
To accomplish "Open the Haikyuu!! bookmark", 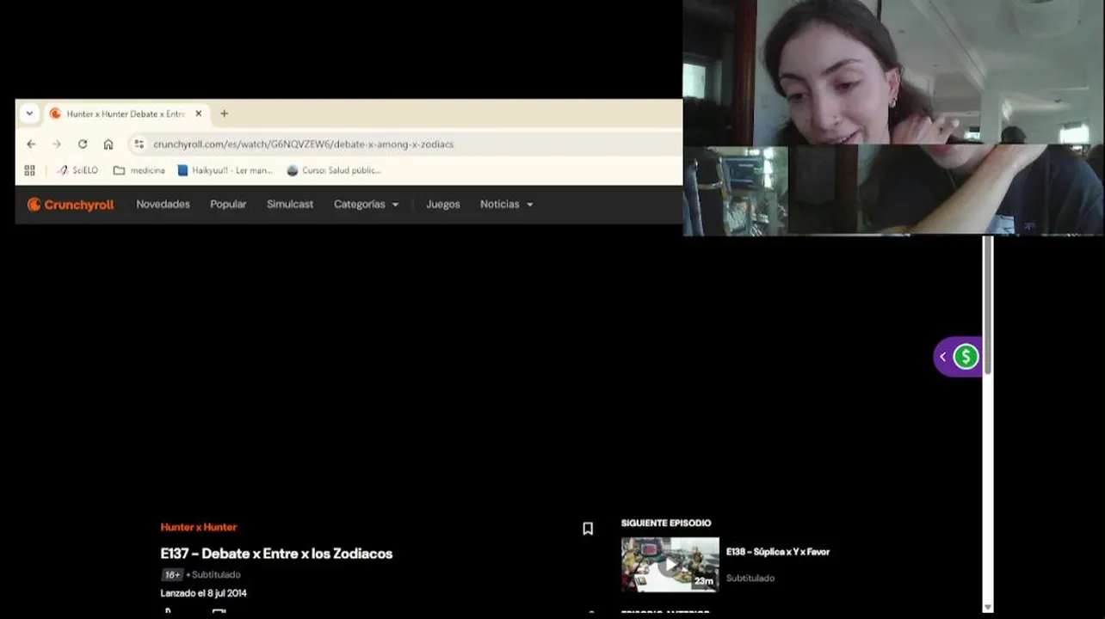I will [x=225, y=170].
